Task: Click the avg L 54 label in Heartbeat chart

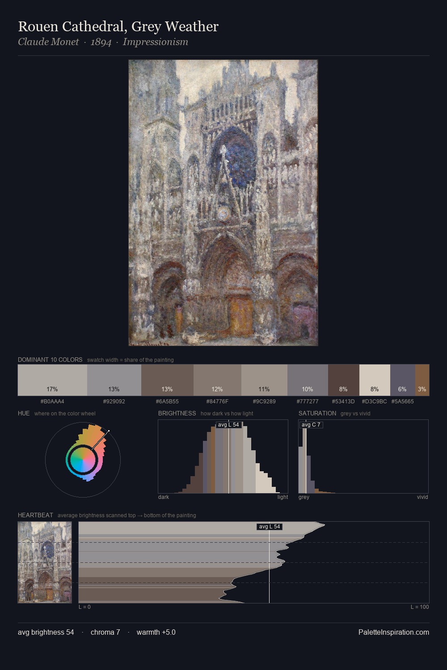Action: (270, 527)
